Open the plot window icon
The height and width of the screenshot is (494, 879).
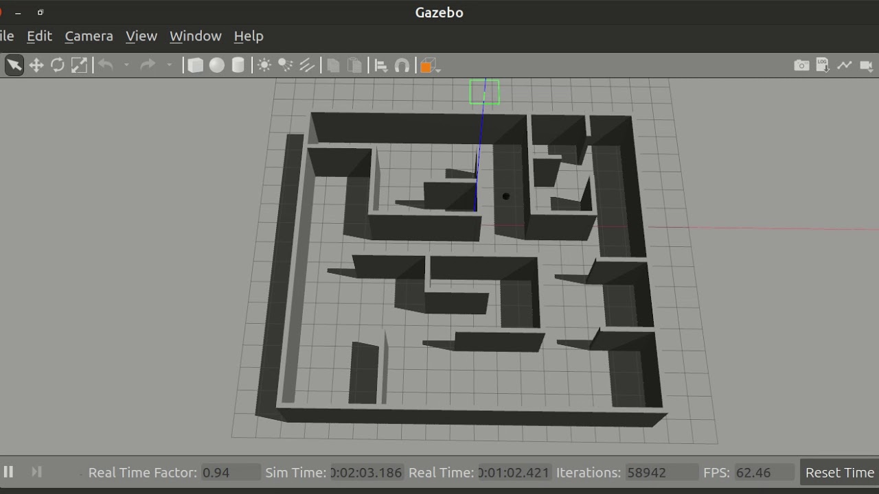(x=844, y=65)
